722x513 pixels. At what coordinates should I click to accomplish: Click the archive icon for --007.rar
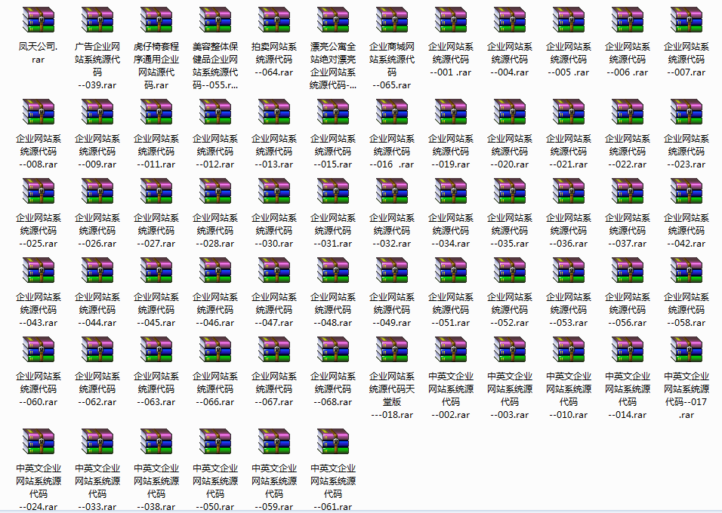pos(687,20)
